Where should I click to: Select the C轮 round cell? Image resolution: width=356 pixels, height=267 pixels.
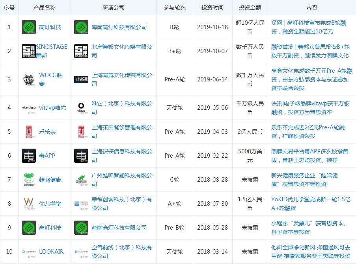tap(175, 180)
